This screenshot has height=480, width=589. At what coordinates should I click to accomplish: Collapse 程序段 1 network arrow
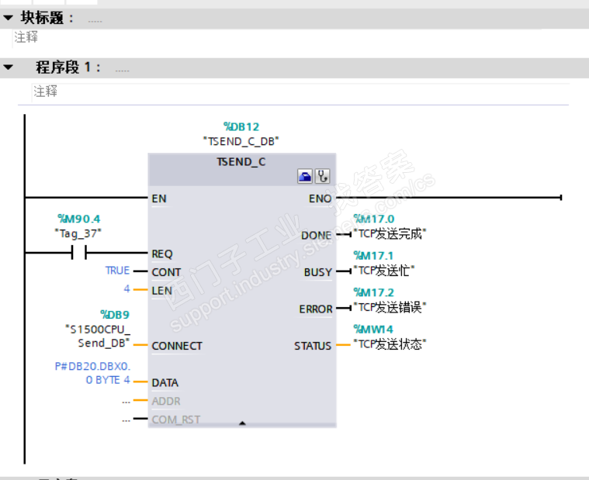point(8,67)
